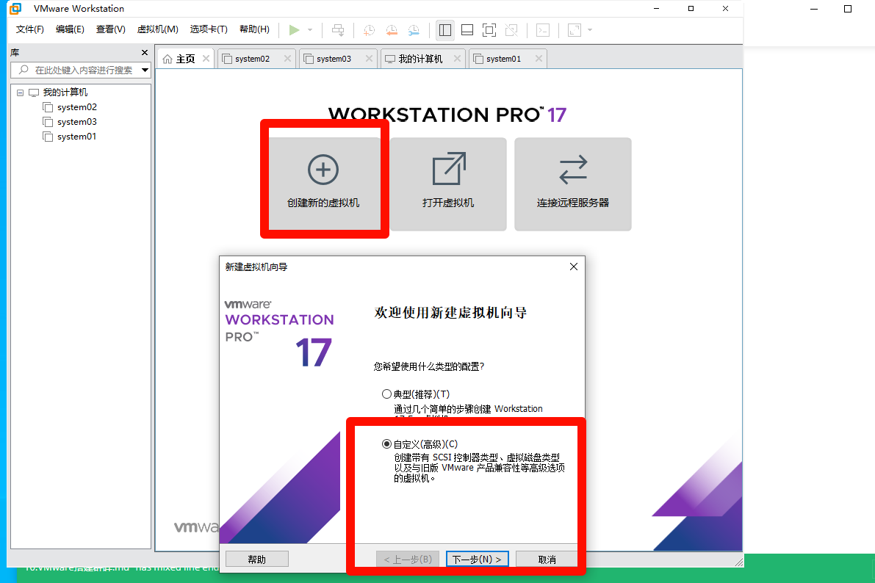This screenshot has width=875, height=583.
Task: Select the 典型(推荐) configuration option
Action: click(386, 394)
